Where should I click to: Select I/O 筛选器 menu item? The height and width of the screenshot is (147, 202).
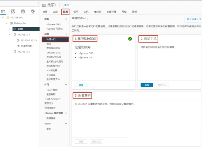click(x=52, y=71)
